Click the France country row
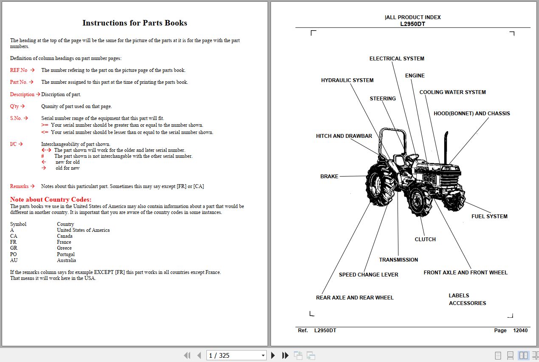This screenshot has height=362, width=539. pyautogui.click(x=41, y=242)
